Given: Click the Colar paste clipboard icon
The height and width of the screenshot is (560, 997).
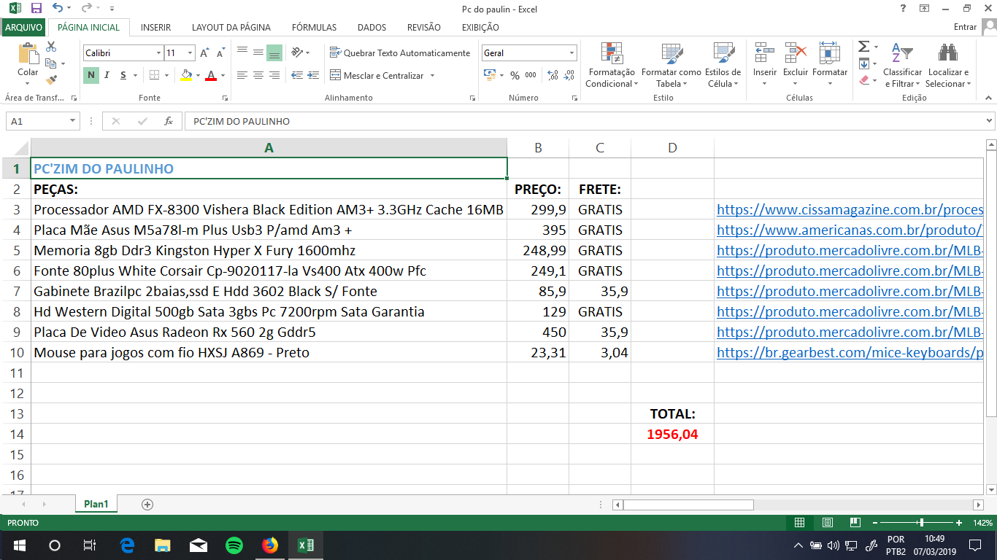Looking at the screenshot, I should tap(28, 54).
